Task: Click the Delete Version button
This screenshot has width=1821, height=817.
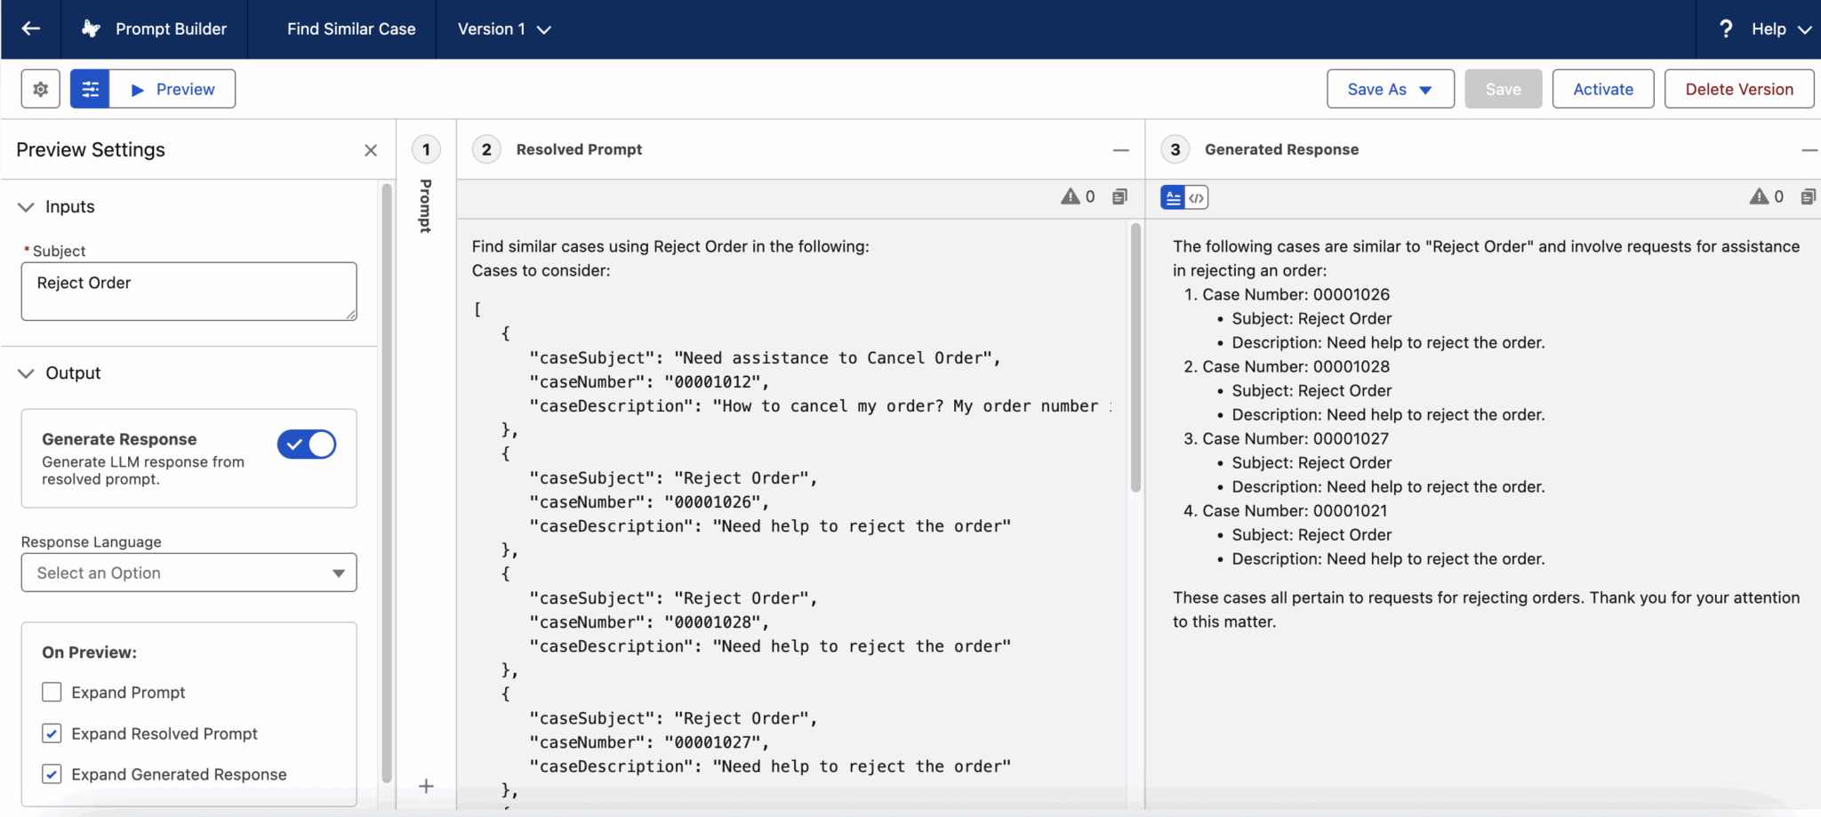Action: (1739, 89)
